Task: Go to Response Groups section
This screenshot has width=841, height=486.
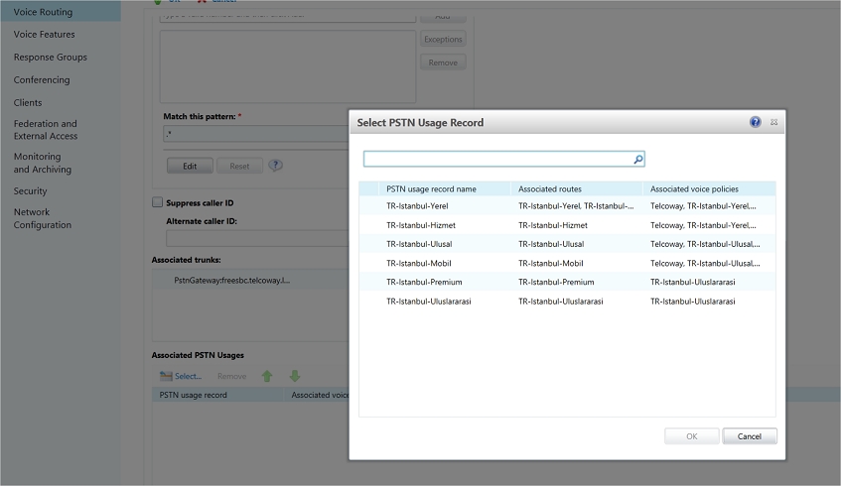Action: tap(50, 58)
